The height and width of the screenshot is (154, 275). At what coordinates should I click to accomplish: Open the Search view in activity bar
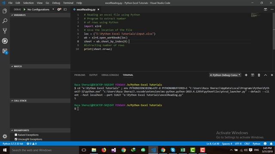[5, 21]
